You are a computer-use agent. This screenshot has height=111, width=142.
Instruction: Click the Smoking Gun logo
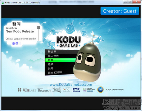[115, 90]
